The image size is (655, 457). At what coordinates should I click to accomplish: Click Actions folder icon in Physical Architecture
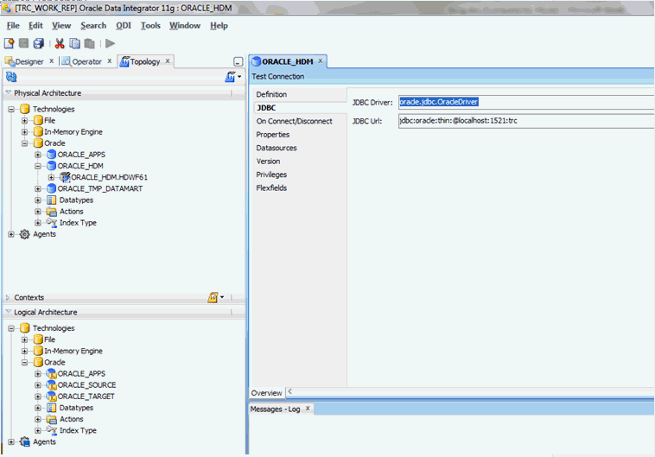[51, 212]
